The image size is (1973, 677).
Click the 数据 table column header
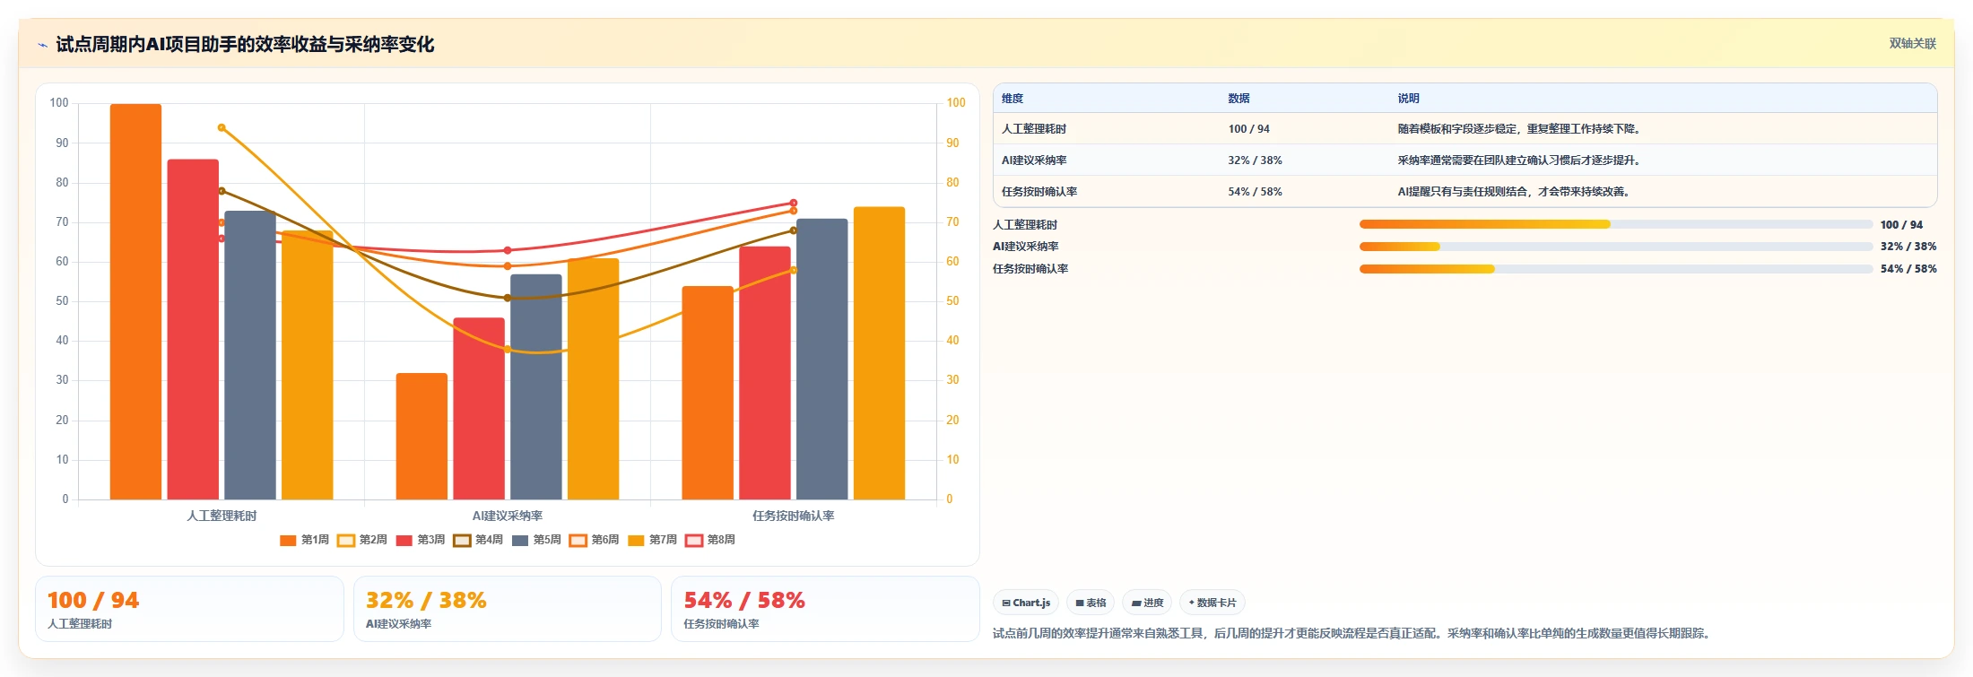tap(1239, 99)
